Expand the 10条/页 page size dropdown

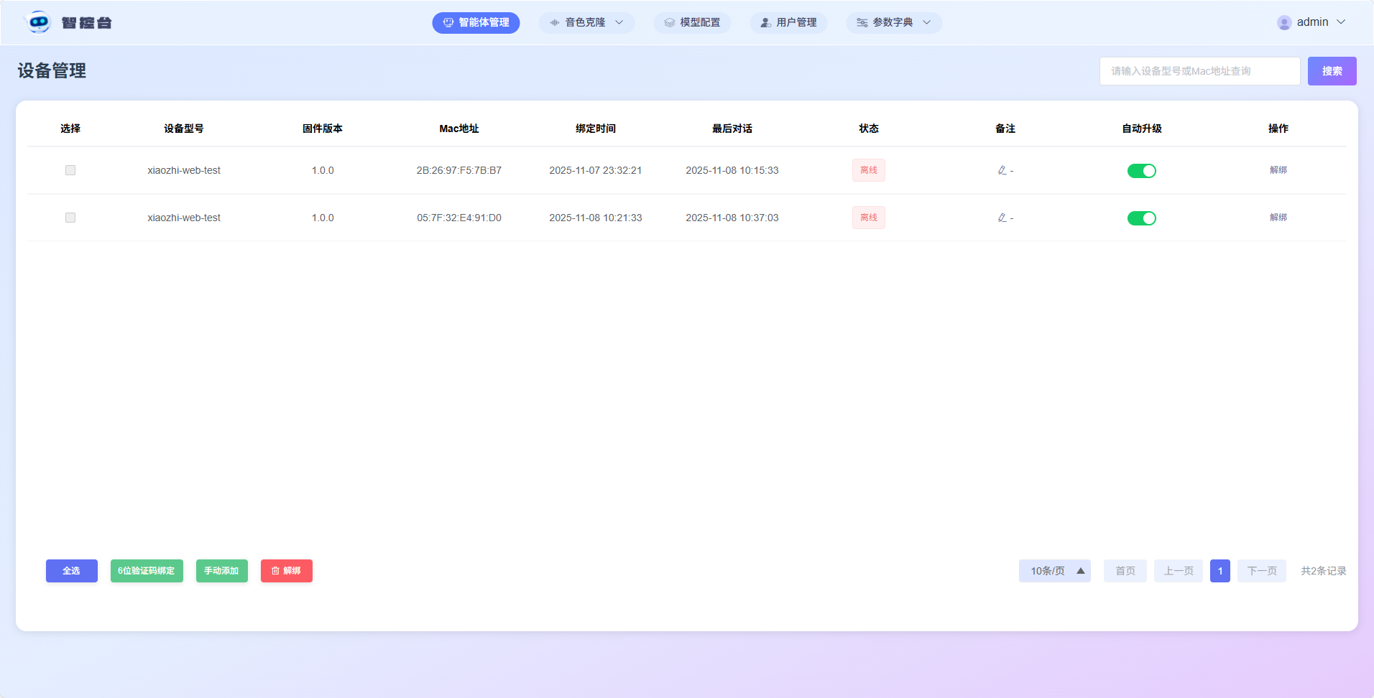[x=1054, y=571]
